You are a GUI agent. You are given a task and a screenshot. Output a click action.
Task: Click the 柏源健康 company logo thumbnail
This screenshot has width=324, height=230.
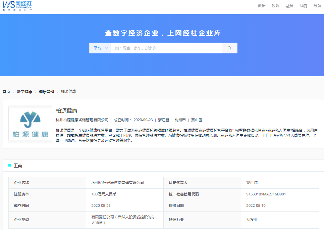click(30, 124)
